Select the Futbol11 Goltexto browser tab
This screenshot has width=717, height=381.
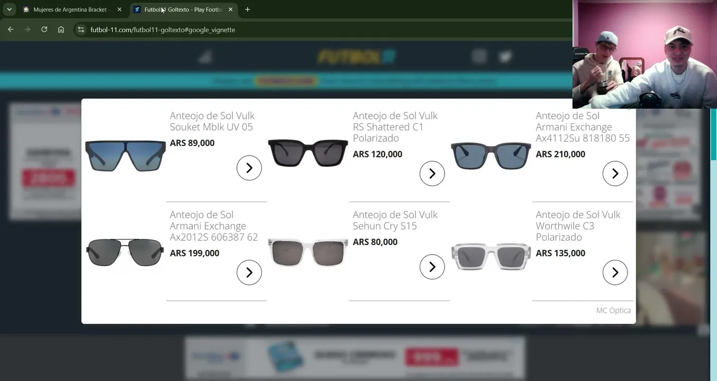click(183, 10)
